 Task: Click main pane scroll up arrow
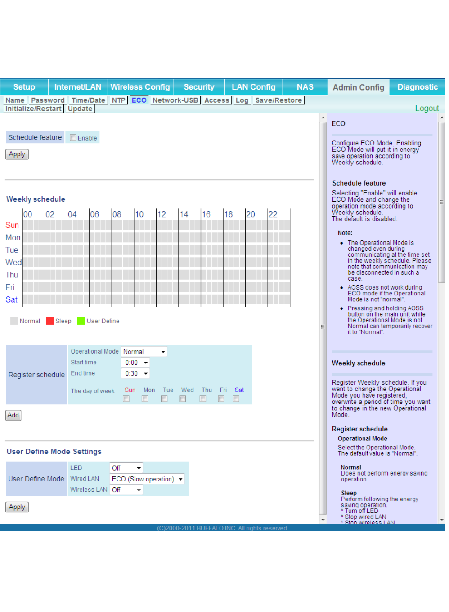[323, 118]
